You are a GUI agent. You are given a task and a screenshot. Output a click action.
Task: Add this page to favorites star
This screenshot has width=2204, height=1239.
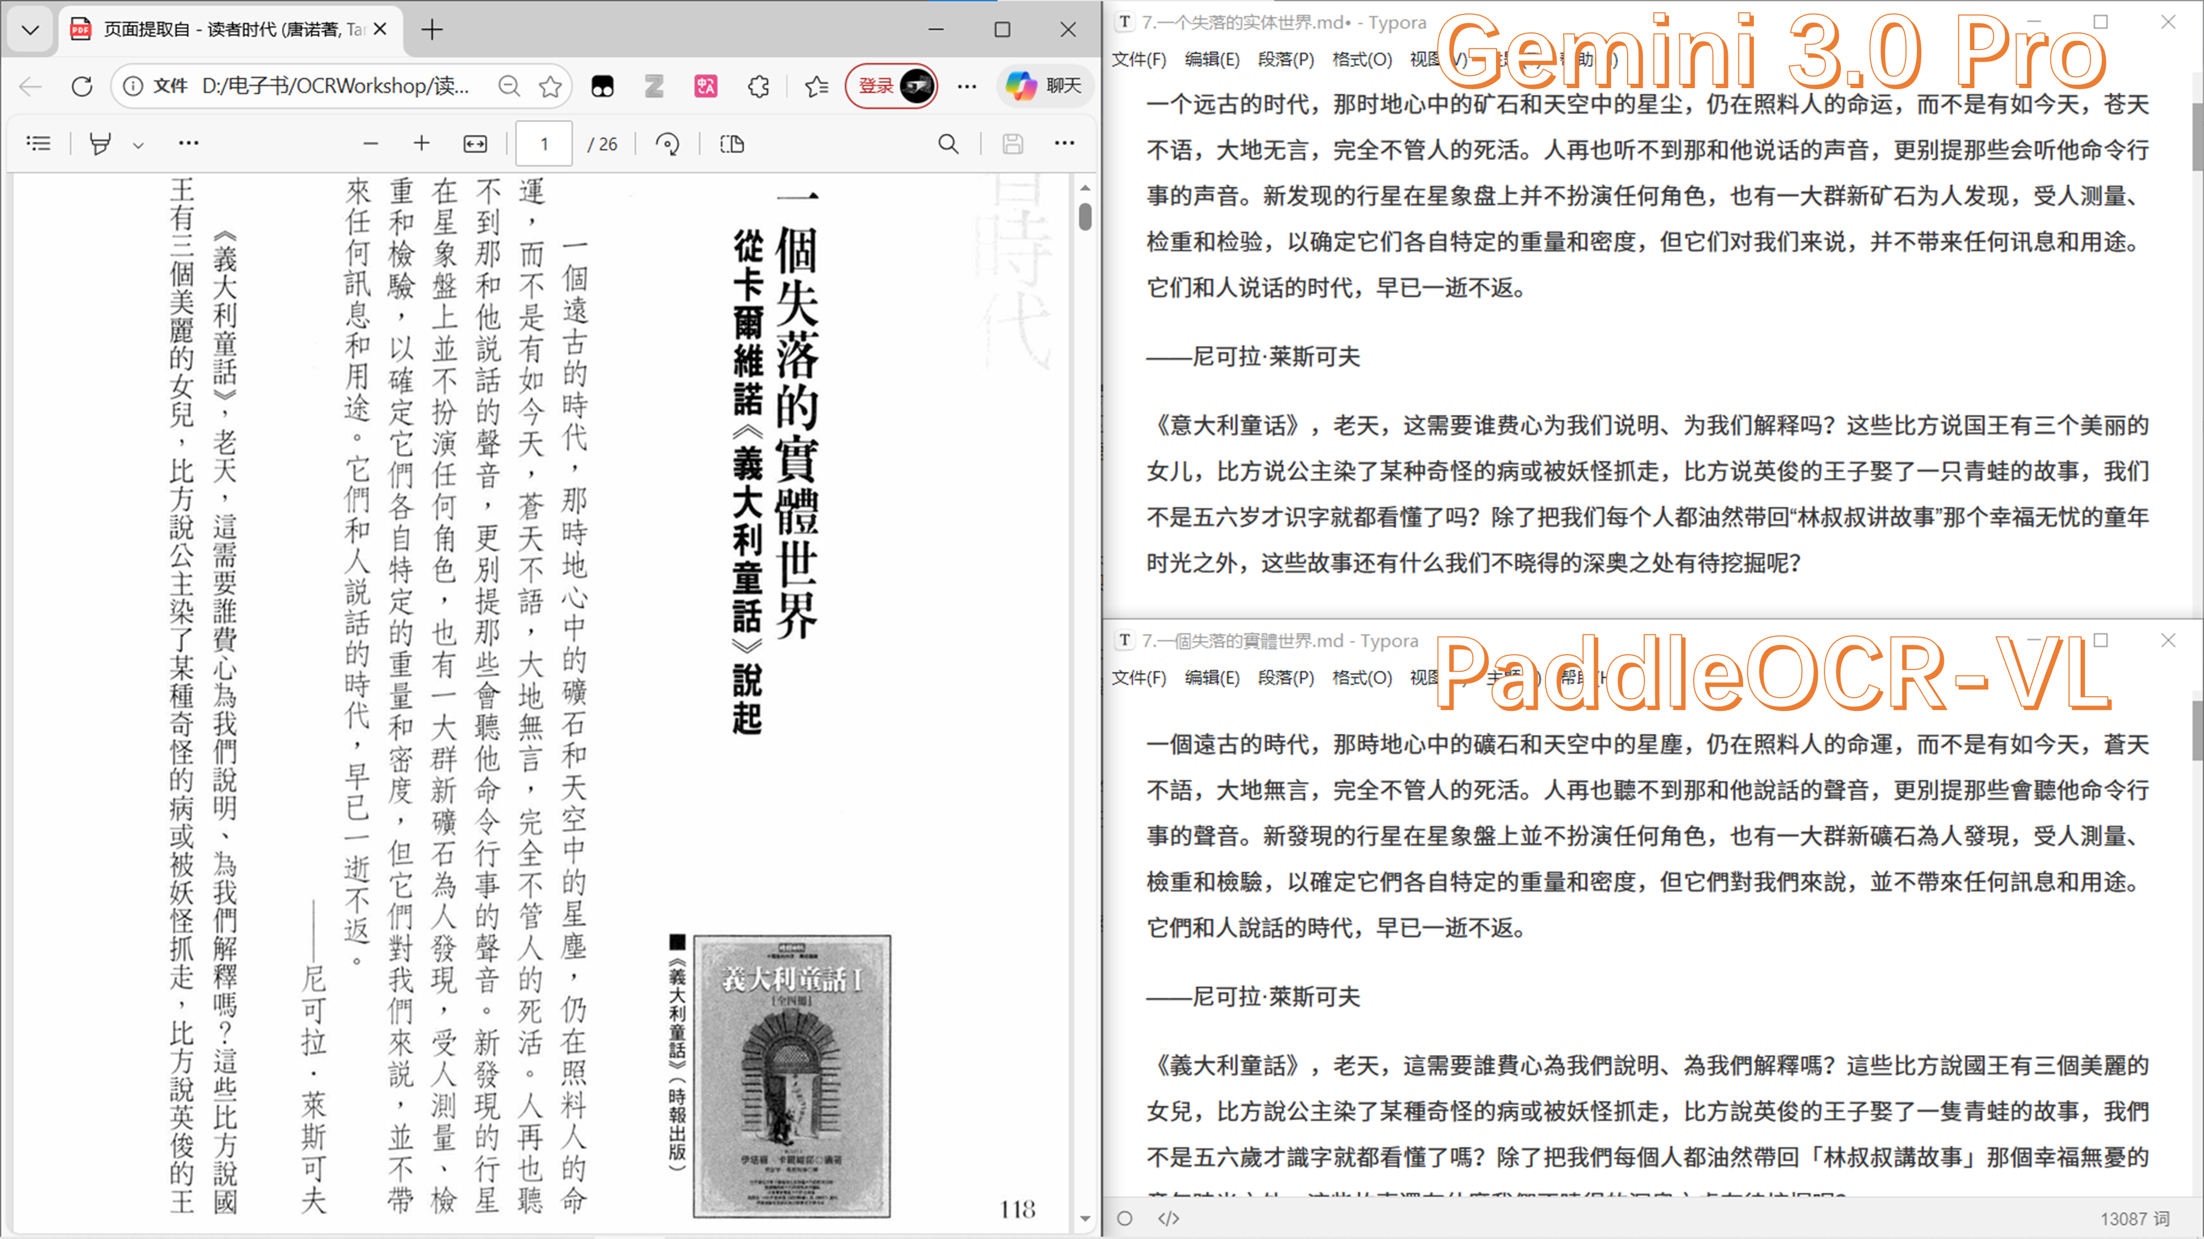[550, 85]
